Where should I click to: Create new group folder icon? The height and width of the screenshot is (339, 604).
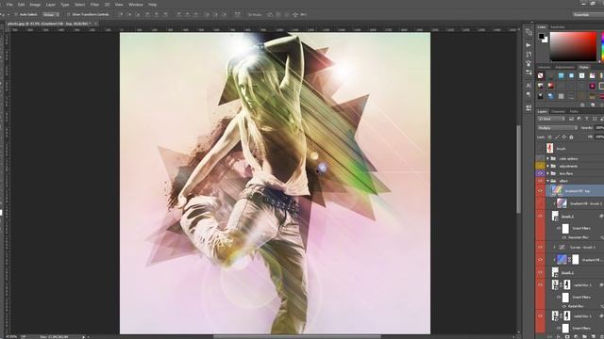[x=584, y=337]
